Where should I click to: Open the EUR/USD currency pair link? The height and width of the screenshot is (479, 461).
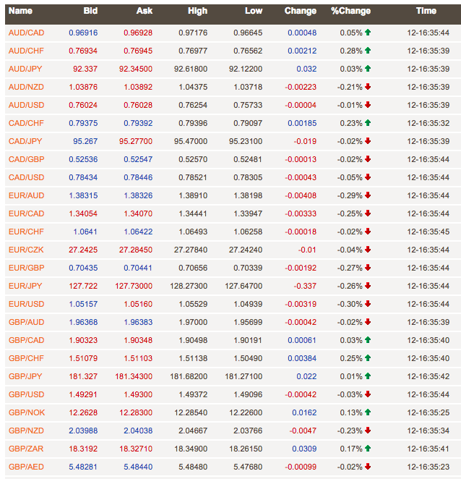[26, 304]
